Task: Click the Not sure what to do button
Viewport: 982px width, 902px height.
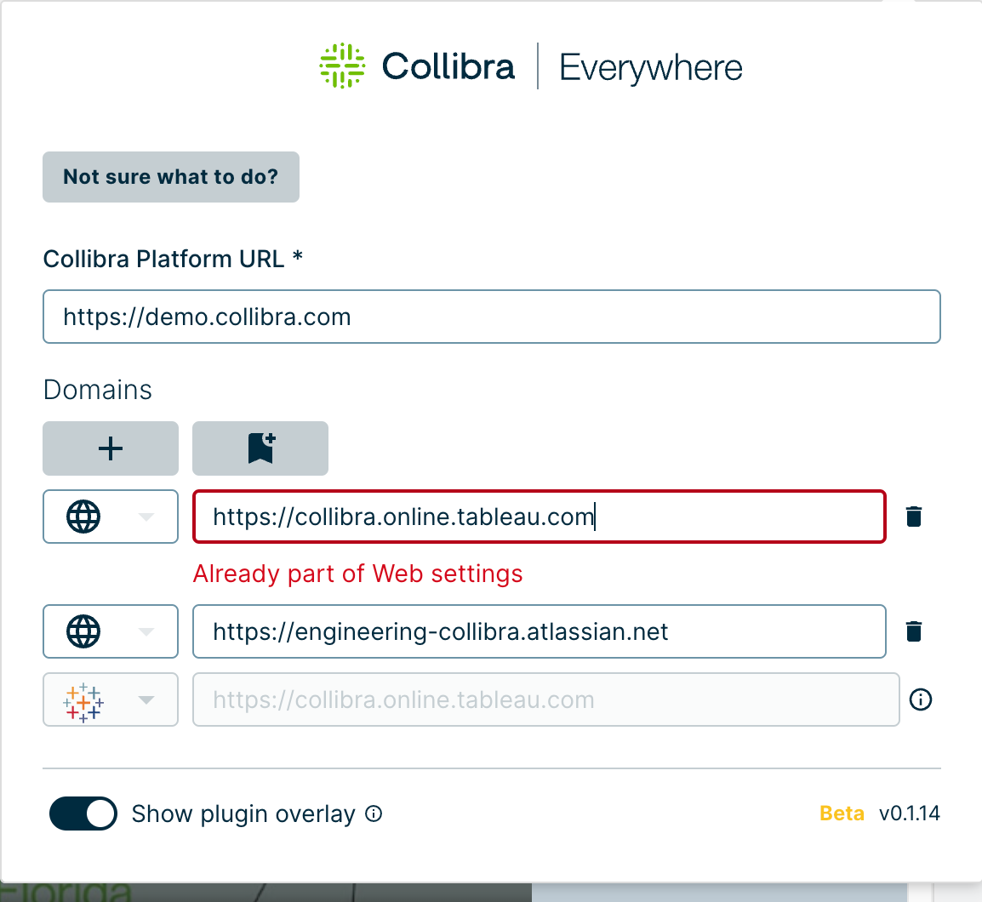Action: click(x=170, y=177)
